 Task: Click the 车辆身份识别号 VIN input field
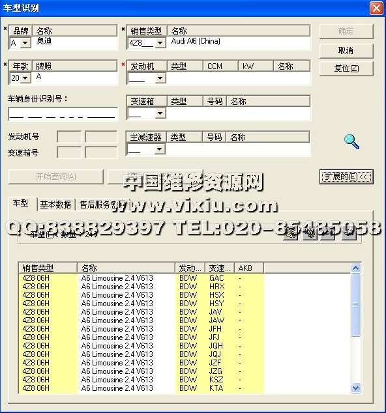(63, 114)
